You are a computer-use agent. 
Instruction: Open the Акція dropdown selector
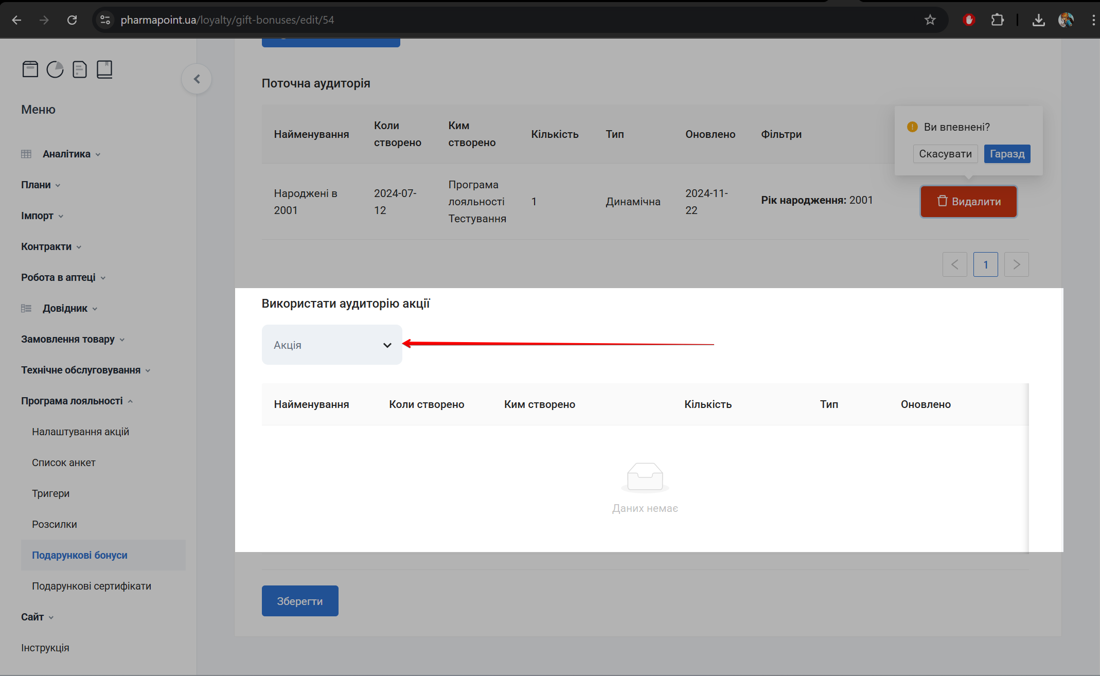click(332, 345)
